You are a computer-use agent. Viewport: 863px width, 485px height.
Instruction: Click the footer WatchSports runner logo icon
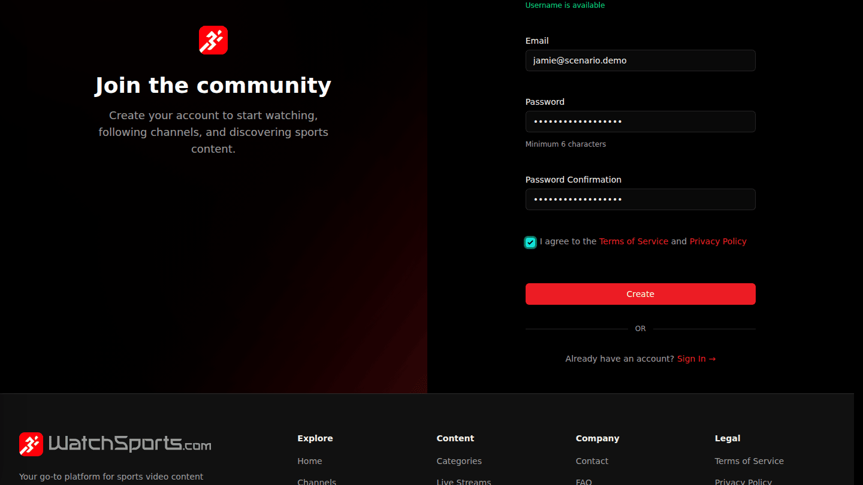(31, 444)
